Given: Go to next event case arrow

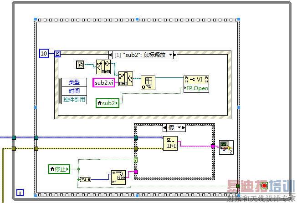Looking at the screenshot, I should pos(175,55).
